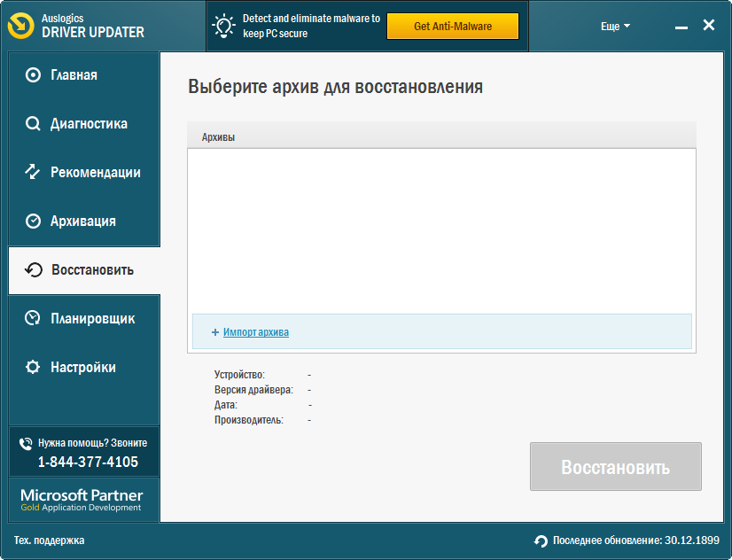
Task: Click the Настройки gear icon
Action: click(34, 367)
